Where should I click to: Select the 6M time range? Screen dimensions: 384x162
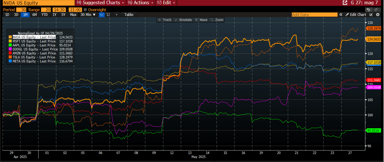click(x=34, y=14)
